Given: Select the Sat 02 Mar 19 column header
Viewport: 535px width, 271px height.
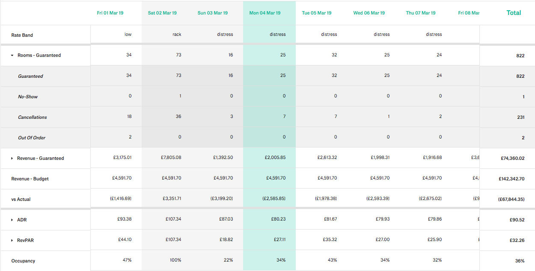Looking at the screenshot, I should 163,13.
